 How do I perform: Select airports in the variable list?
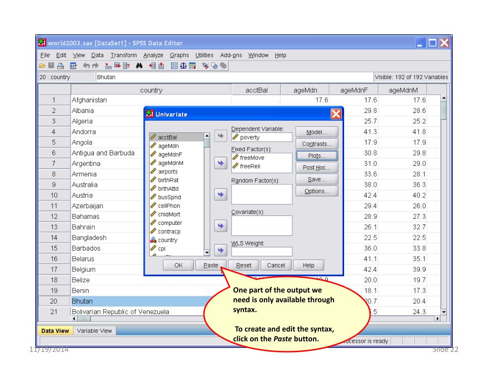pos(176,172)
